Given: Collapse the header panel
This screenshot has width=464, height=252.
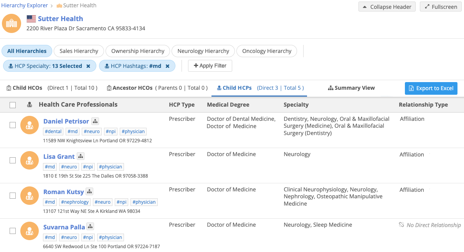Looking at the screenshot, I should [x=387, y=7].
